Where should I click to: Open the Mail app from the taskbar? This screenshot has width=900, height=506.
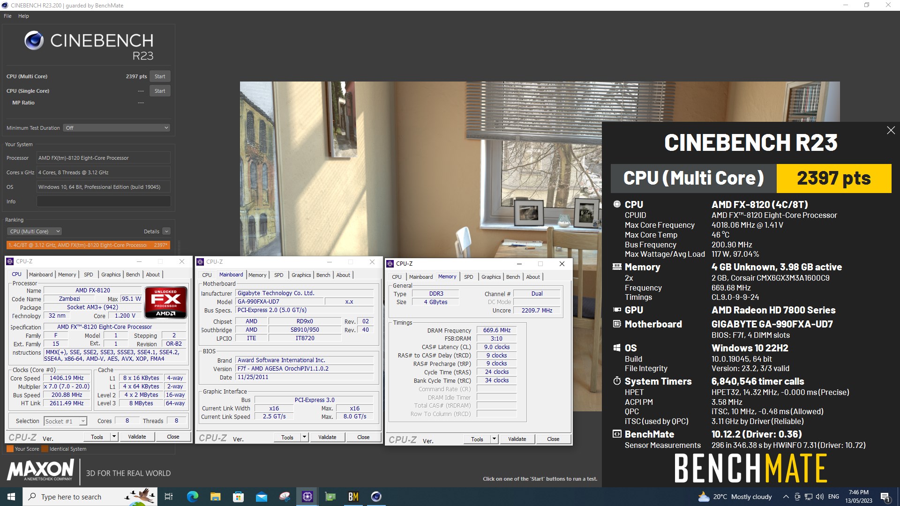coord(261,497)
